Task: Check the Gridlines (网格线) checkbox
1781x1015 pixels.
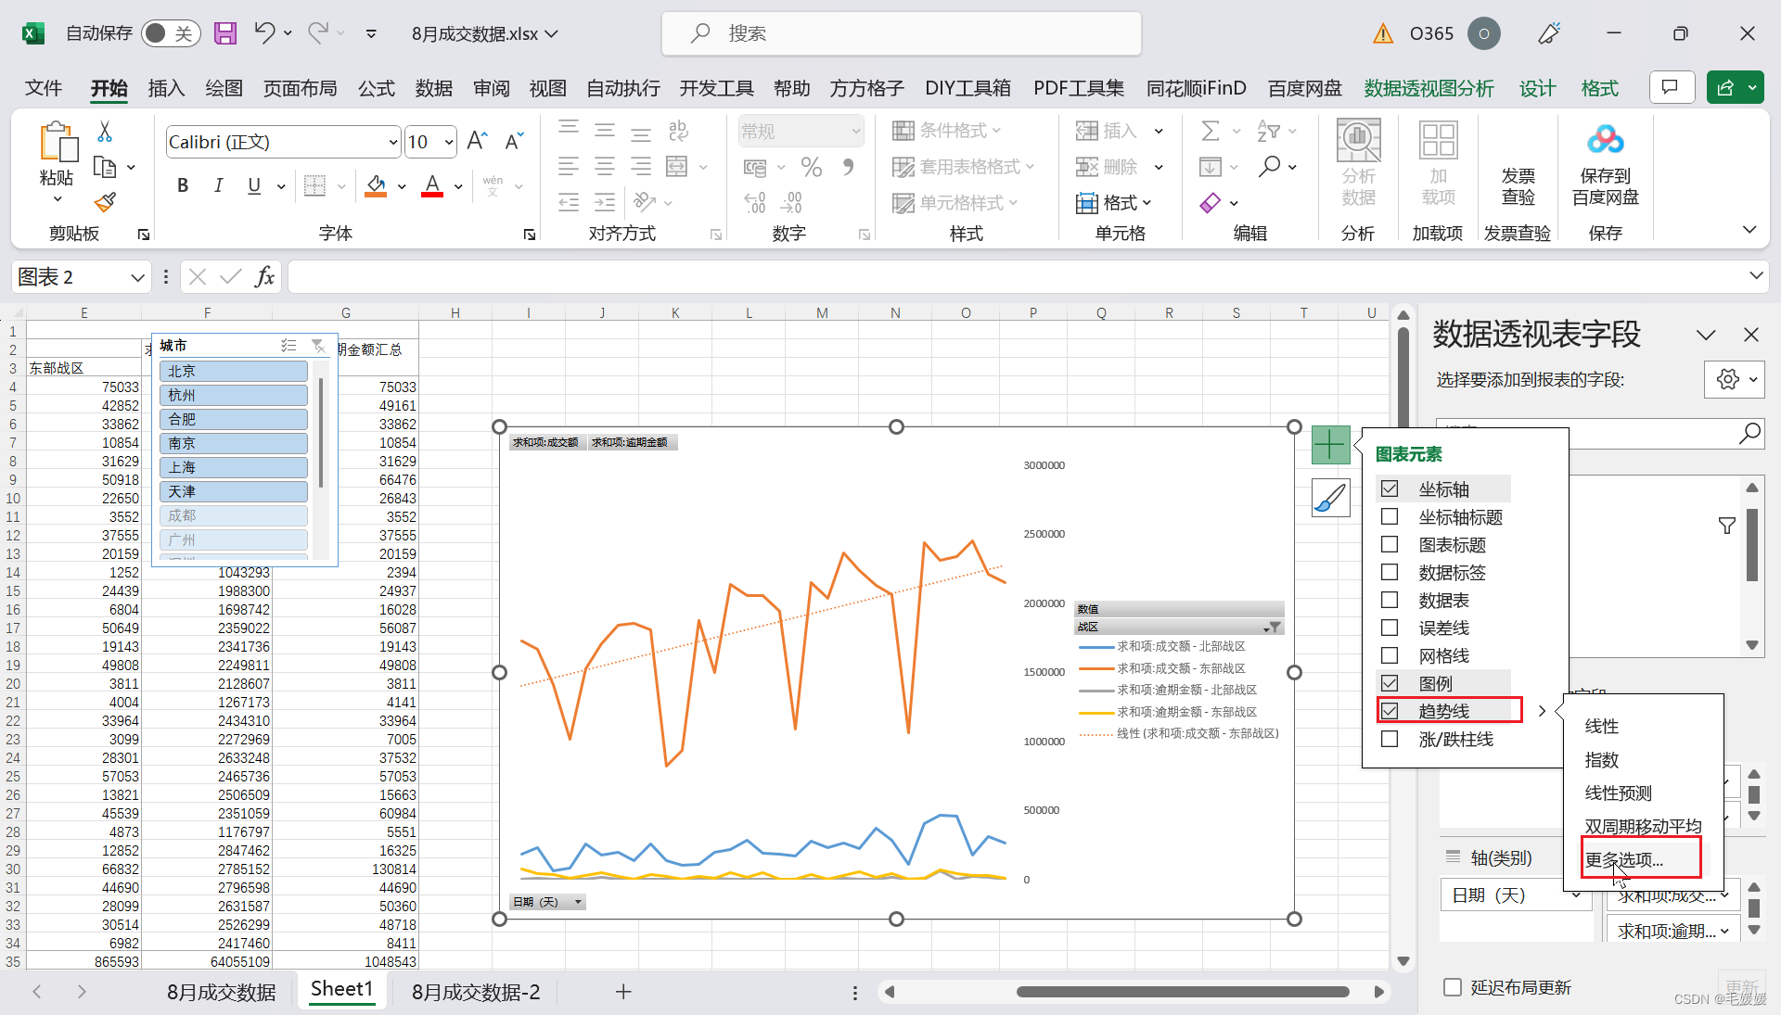Action: pyautogui.click(x=1390, y=655)
